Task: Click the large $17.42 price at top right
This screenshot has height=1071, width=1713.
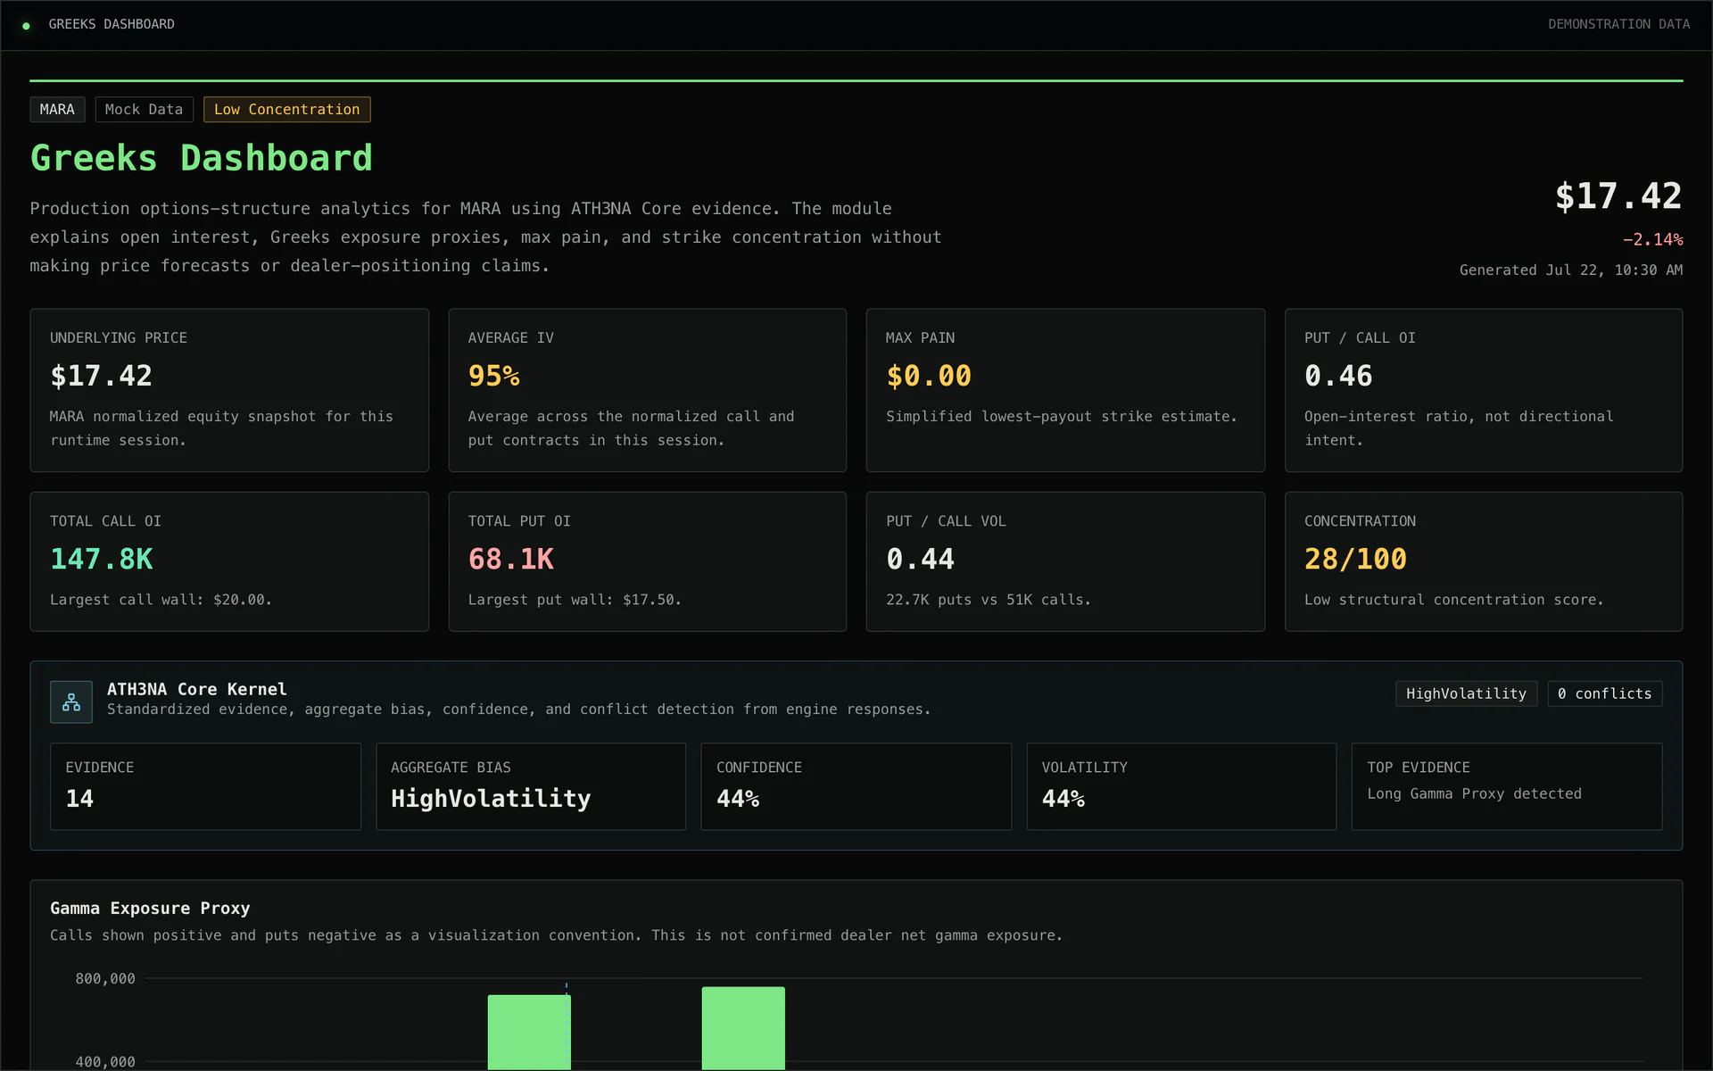Action: pyautogui.click(x=1618, y=196)
